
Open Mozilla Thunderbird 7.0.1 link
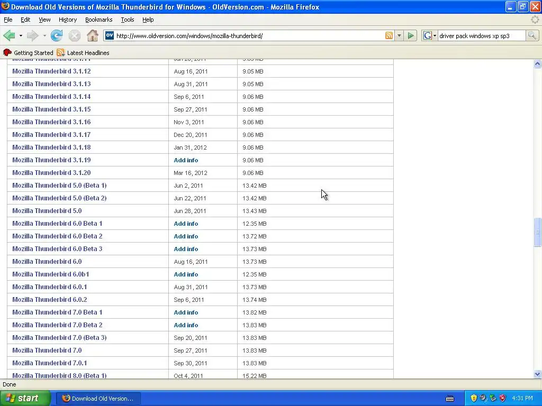click(50, 363)
